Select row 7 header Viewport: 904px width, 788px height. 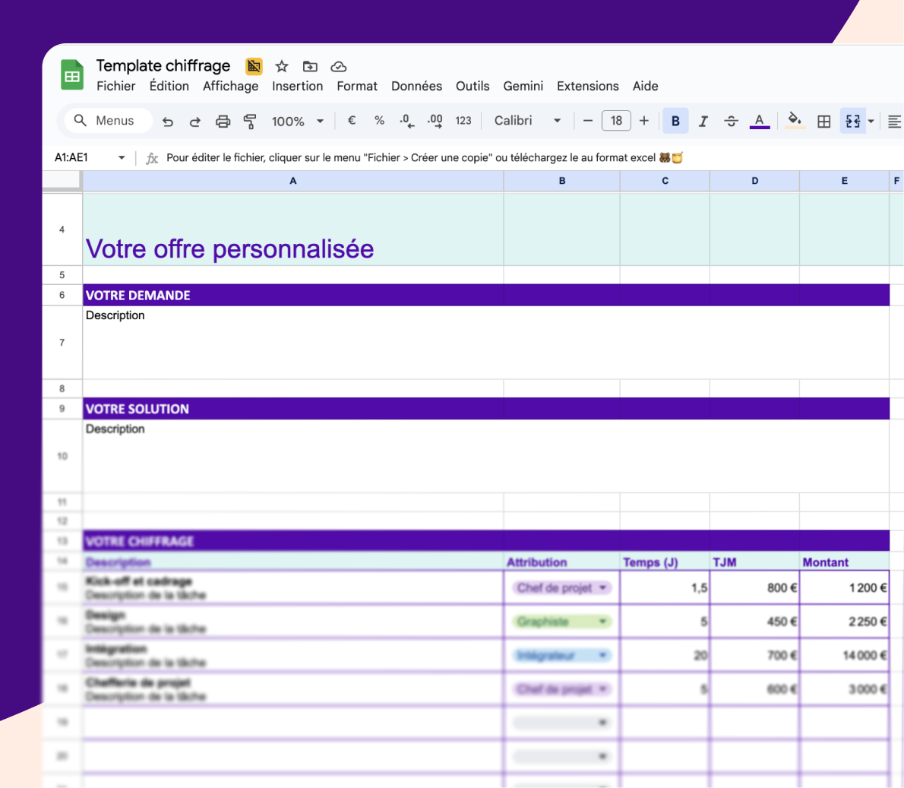(x=62, y=343)
